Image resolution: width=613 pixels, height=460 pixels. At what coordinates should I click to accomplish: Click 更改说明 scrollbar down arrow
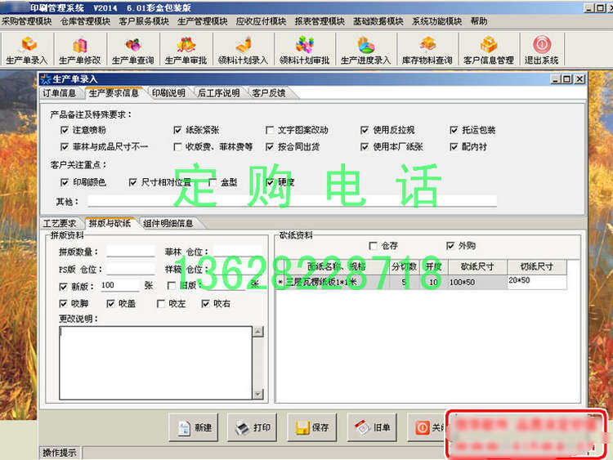pyautogui.click(x=258, y=394)
